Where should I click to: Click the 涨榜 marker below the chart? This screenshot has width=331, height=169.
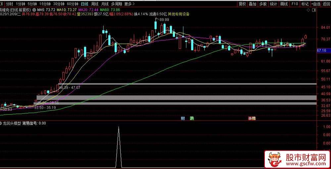(x=252, y=118)
